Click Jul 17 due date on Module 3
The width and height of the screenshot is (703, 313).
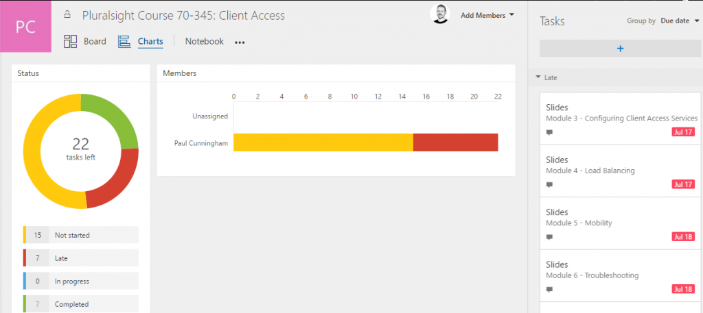pyautogui.click(x=683, y=132)
